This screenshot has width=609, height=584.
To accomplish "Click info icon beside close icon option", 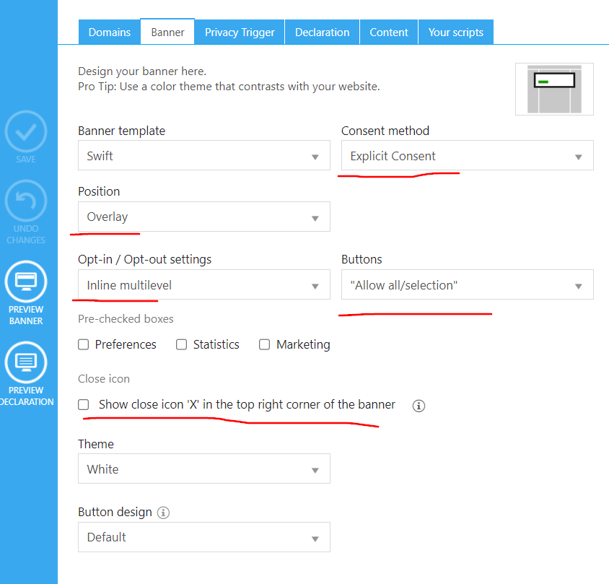I will point(419,406).
